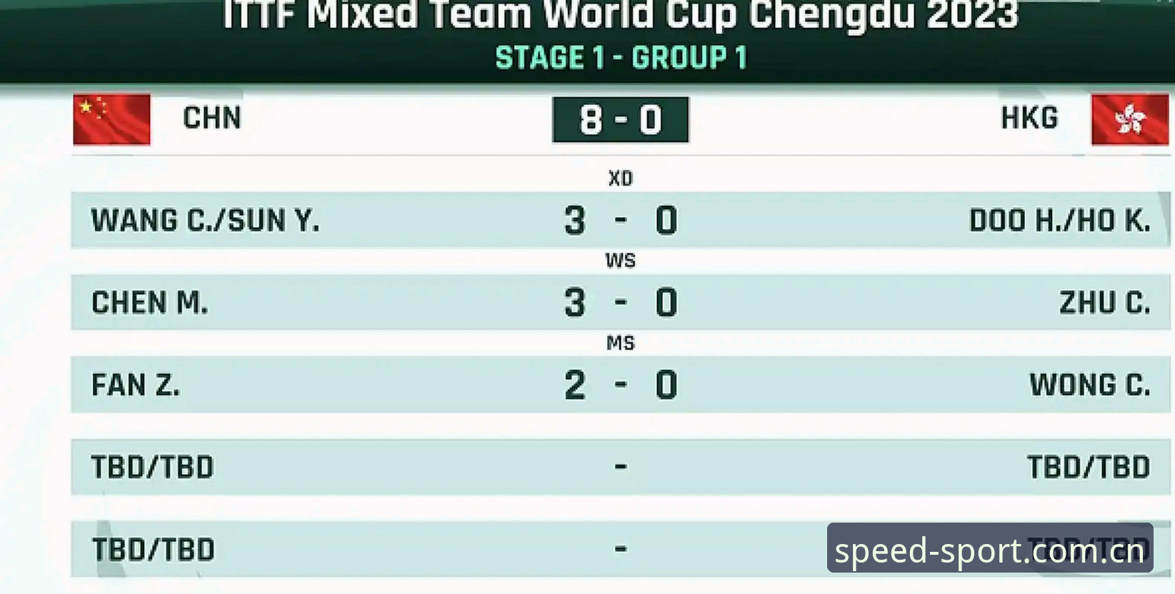The height and width of the screenshot is (594, 1175).
Task: Click the HKG team label
Action: (1029, 118)
